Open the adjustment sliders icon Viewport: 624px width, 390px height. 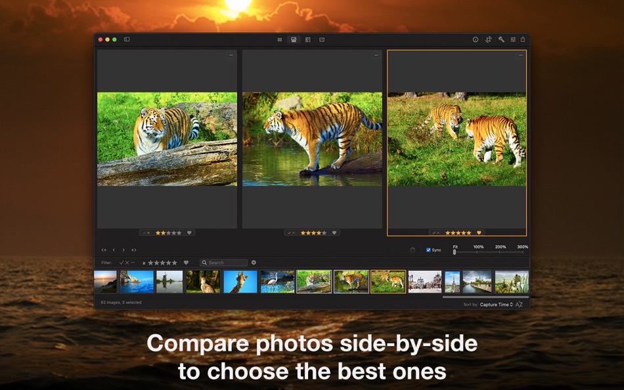tap(512, 39)
